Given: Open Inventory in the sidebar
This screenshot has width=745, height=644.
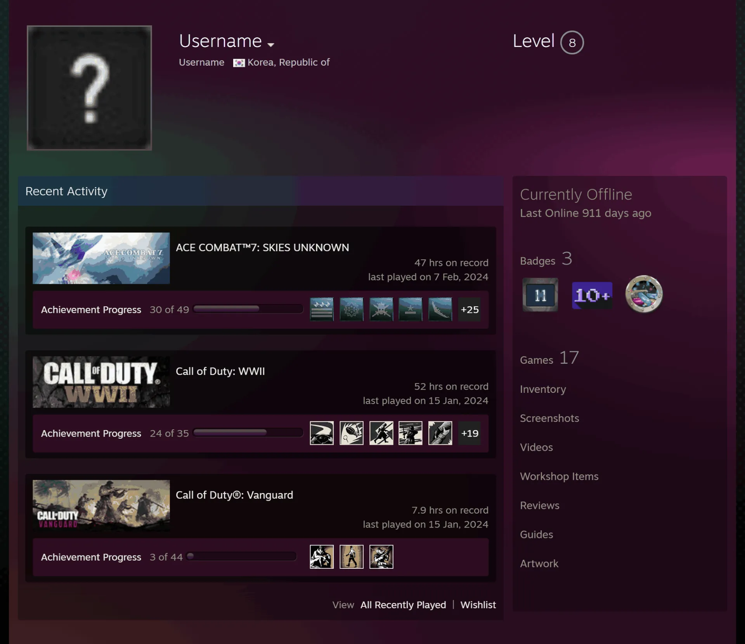Looking at the screenshot, I should click(x=543, y=389).
